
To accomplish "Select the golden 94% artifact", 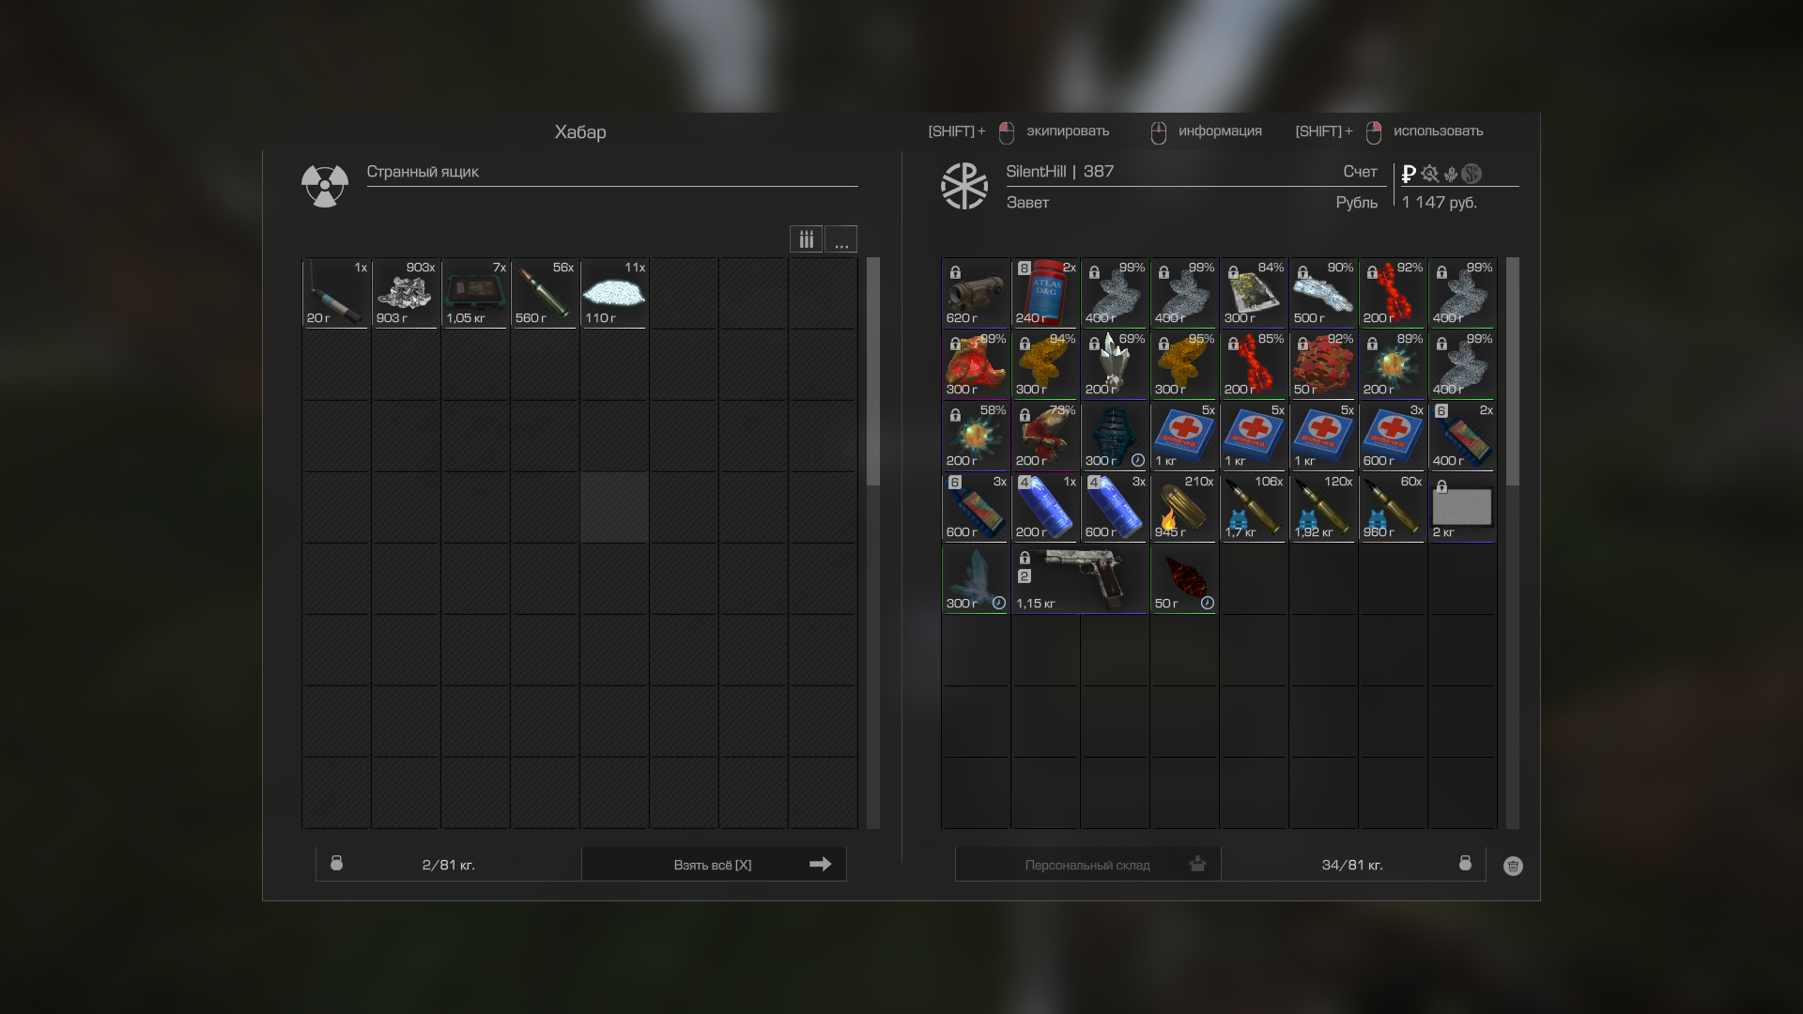I will pyautogui.click(x=1045, y=364).
